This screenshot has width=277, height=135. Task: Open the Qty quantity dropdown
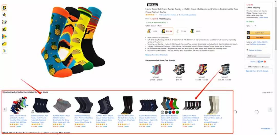254,26
